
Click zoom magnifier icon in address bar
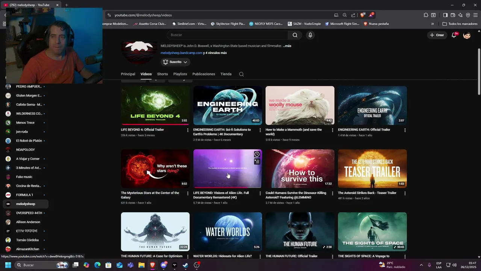345,15
